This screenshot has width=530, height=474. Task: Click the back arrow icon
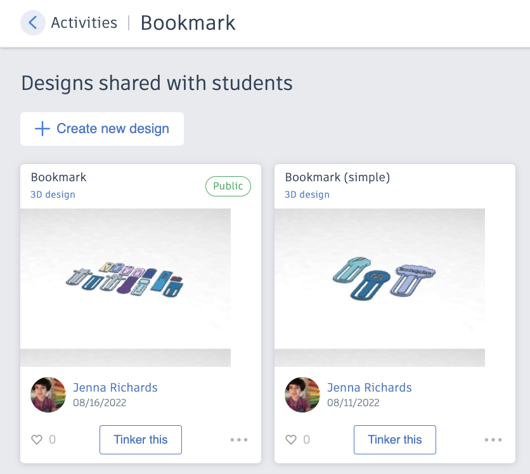[x=33, y=23]
